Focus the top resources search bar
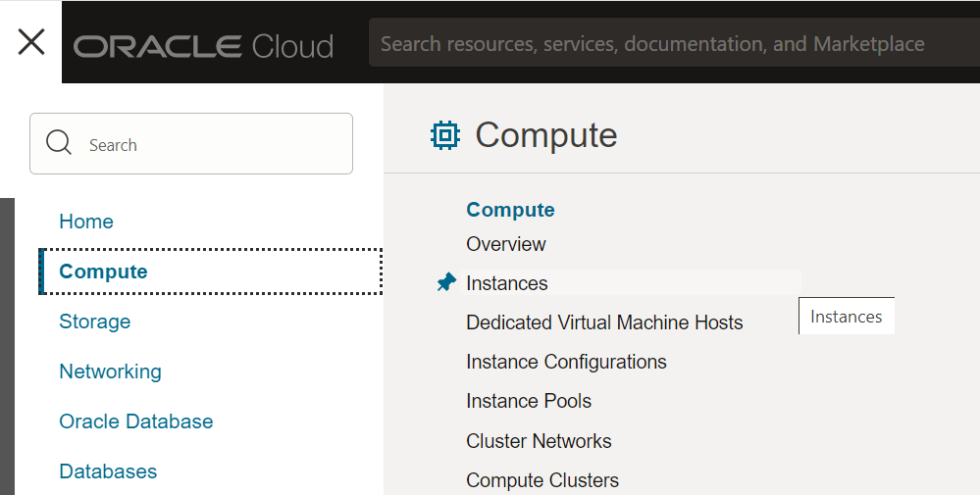 674,43
